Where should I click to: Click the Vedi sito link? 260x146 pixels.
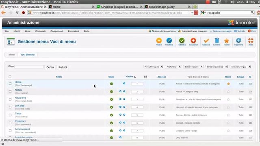(240, 31)
